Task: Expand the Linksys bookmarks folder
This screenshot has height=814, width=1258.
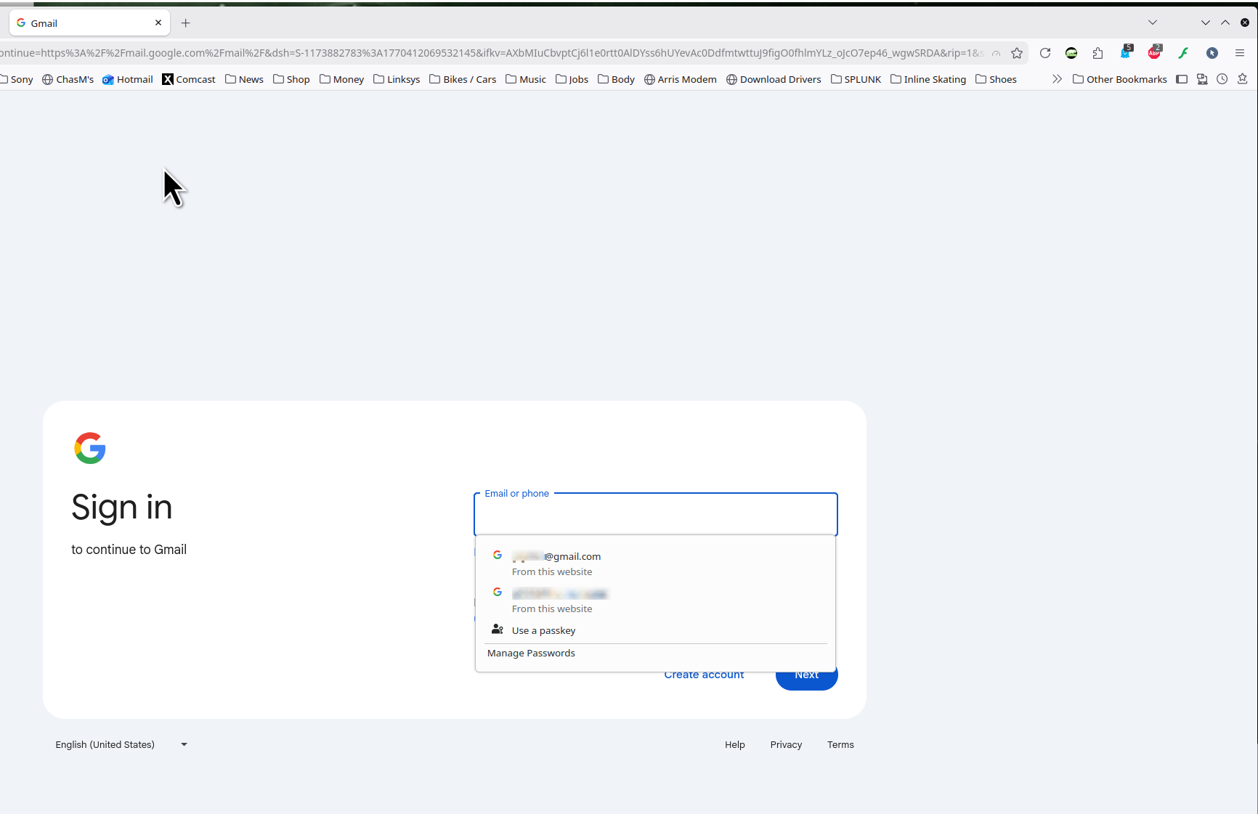Action: pos(397,79)
